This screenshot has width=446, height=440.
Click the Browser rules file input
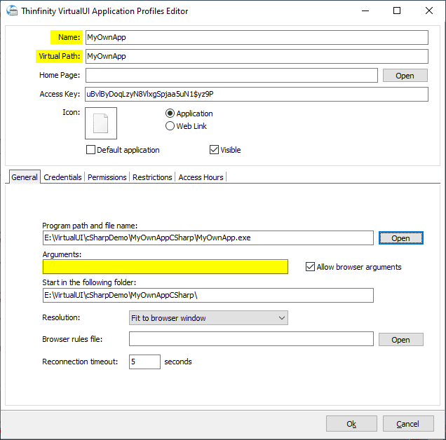pyautogui.click(x=251, y=339)
